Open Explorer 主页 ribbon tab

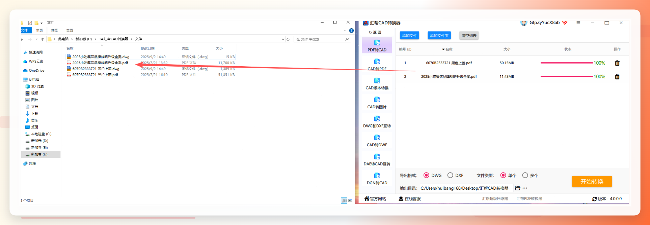tap(39, 30)
